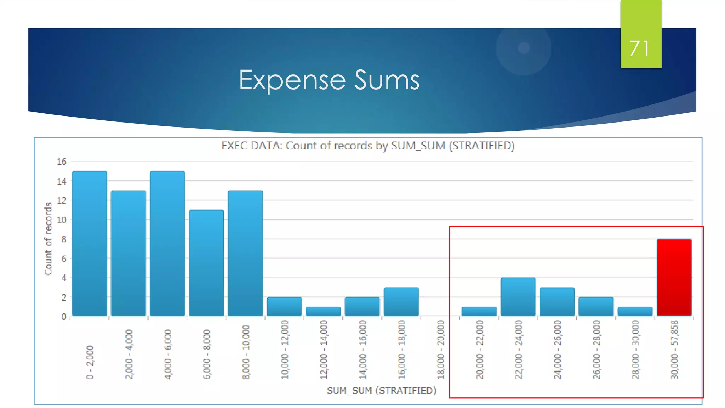Click the 0 - 2,000 bar
Image resolution: width=725 pixels, height=408 pixels.
(x=90, y=244)
